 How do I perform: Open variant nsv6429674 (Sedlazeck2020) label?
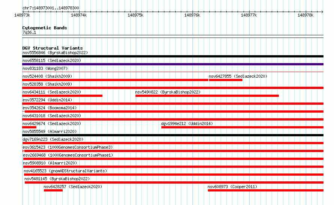52,124
